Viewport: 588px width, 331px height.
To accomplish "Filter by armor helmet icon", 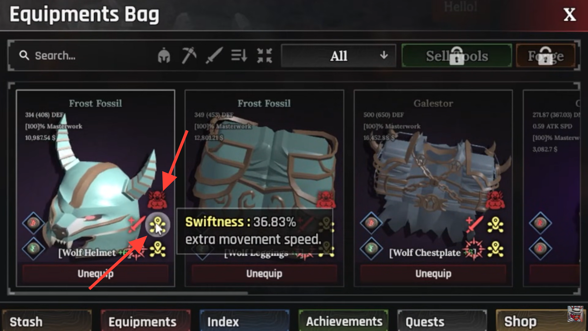I will [164, 55].
